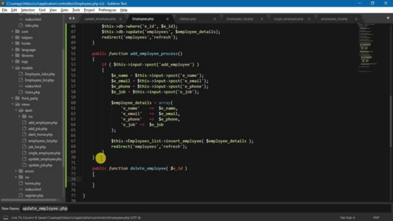Open Jobs.php in the sidebar
The image size is (393, 221).
click(x=31, y=25)
